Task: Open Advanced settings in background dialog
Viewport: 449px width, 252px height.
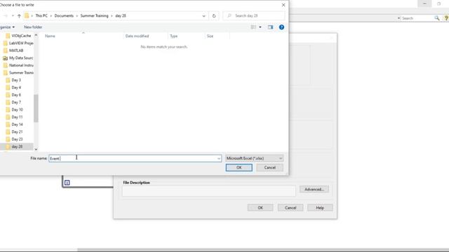Action: 314,189
